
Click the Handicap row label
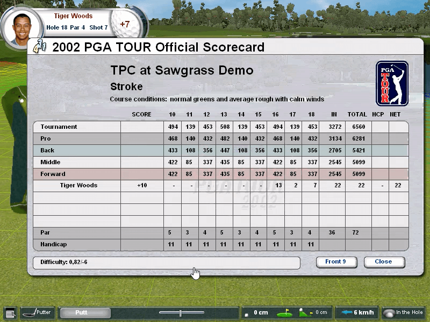(x=53, y=244)
